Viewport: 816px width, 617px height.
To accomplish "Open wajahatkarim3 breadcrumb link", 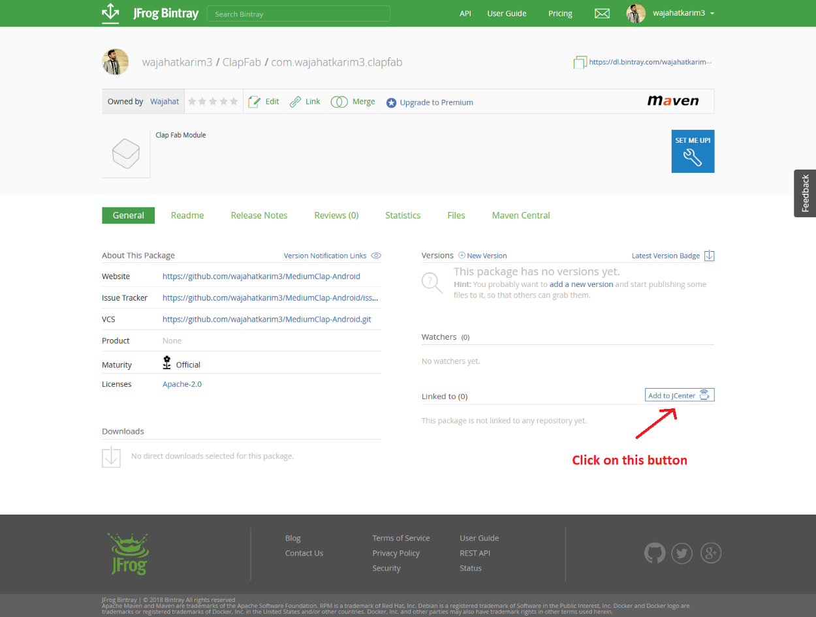I will click(x=178, y=63).
